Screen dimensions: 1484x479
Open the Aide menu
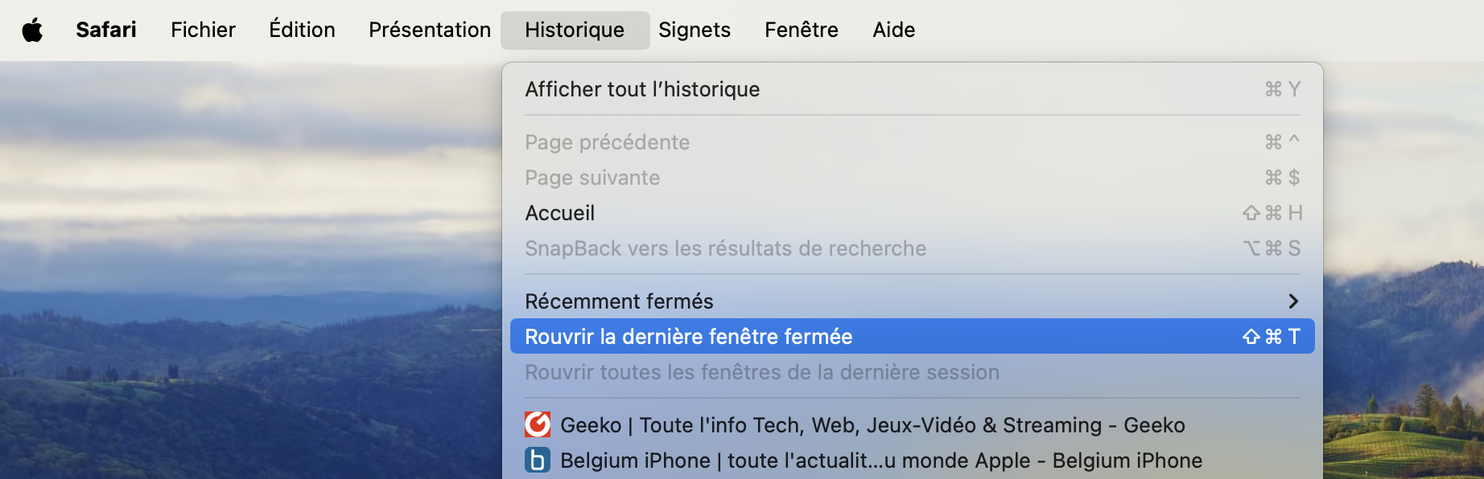(x=894, y=31)
